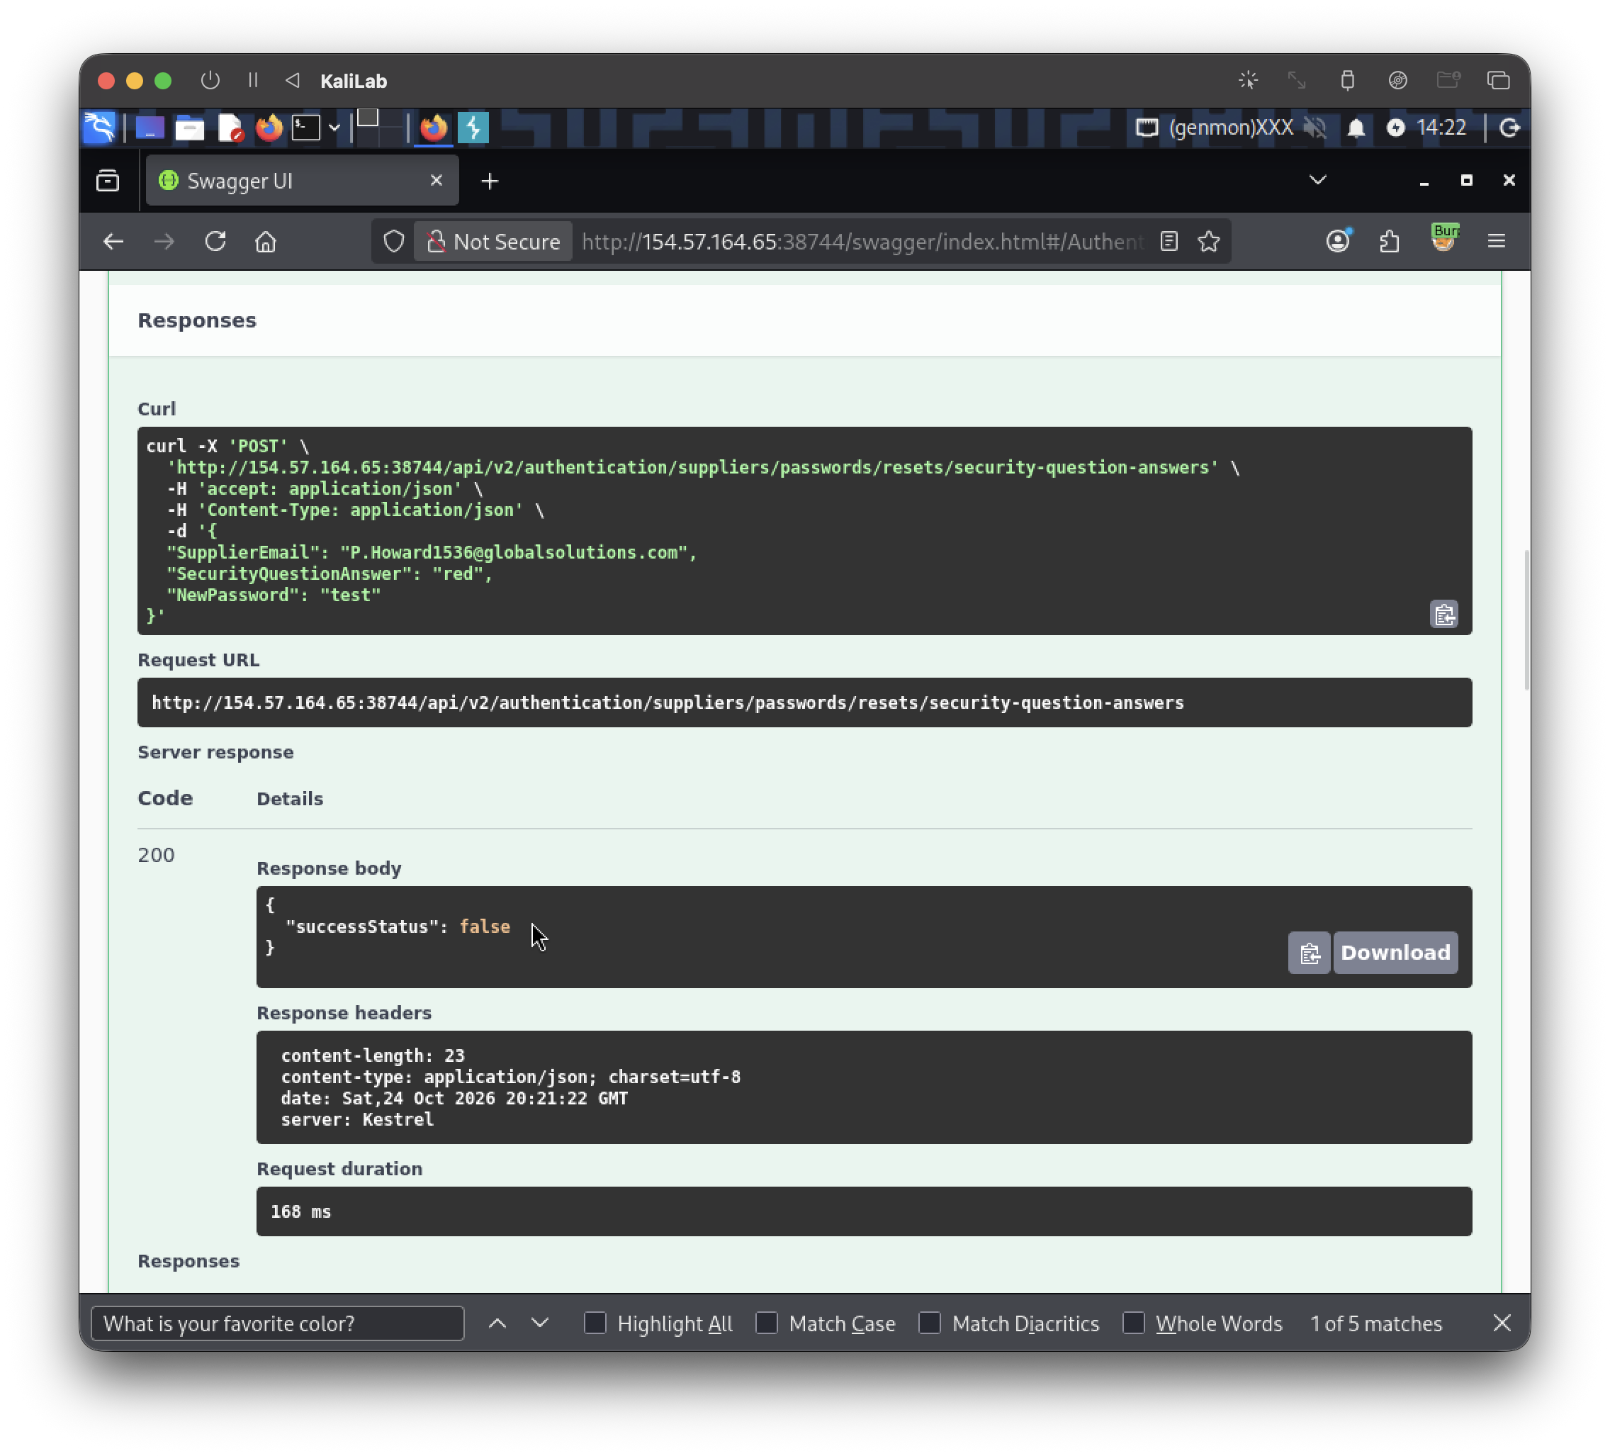
Task: Open the Firefox hamburger menu
Action: [x=1496, y=240]
